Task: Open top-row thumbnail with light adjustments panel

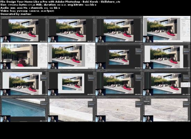Action: (167, 29)
